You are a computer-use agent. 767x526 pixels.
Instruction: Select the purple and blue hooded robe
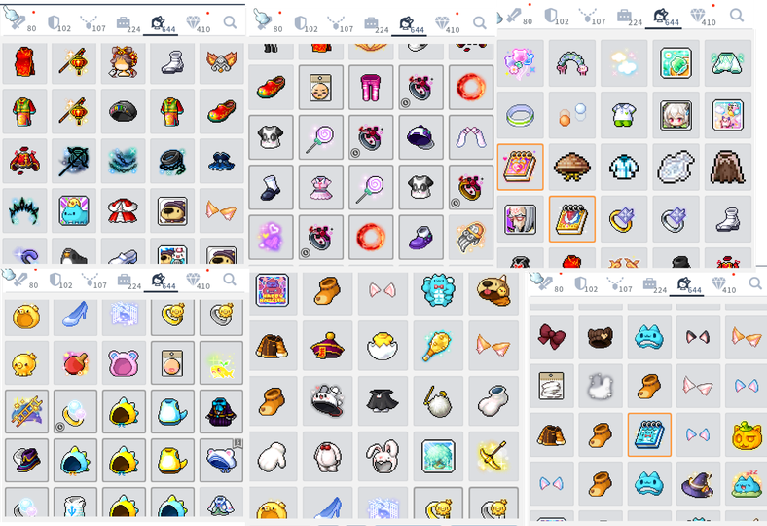pyautogui.click(x=222, y=411)
